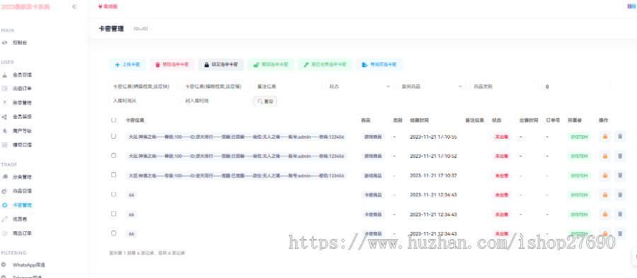
Task: Click the lock icon for the 17:10:37 row
Action: [x=605, y=175]
